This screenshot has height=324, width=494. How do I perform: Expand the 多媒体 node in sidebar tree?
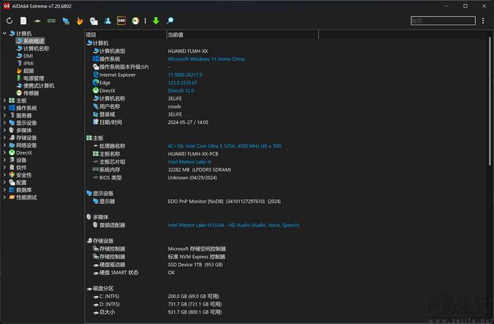coord(5,130)
